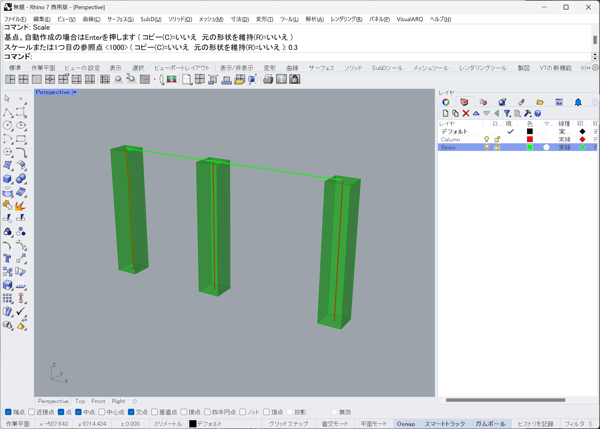The width and height of the screenshot is (600, 429).
Task: Open the サーフェス(S) menu
Action: point(120,19)
